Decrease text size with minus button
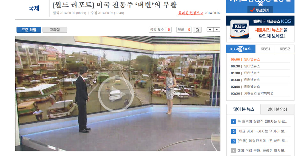Image resolution: width=305 pixels, height=156 pixels. pyautogui.click(x=217, y=30)
